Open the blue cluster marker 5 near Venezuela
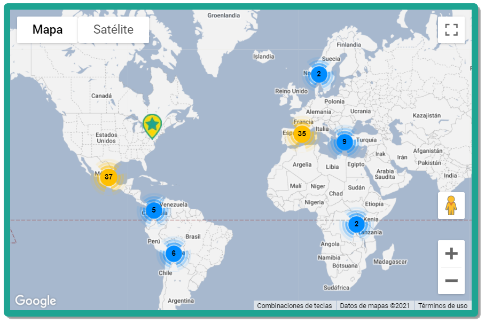Screen dimensions: 485x323 [154, 210]
